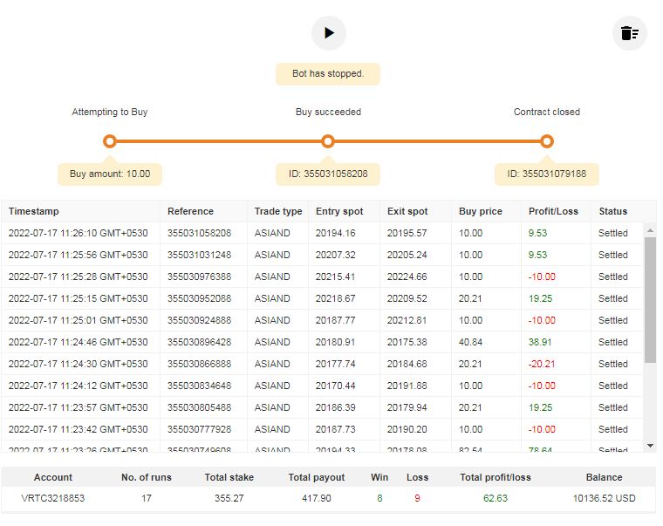The height and width of the screenshot is (526, 663).
Task: Click the Buy succeeded stage circle
Action: point(328,141)
